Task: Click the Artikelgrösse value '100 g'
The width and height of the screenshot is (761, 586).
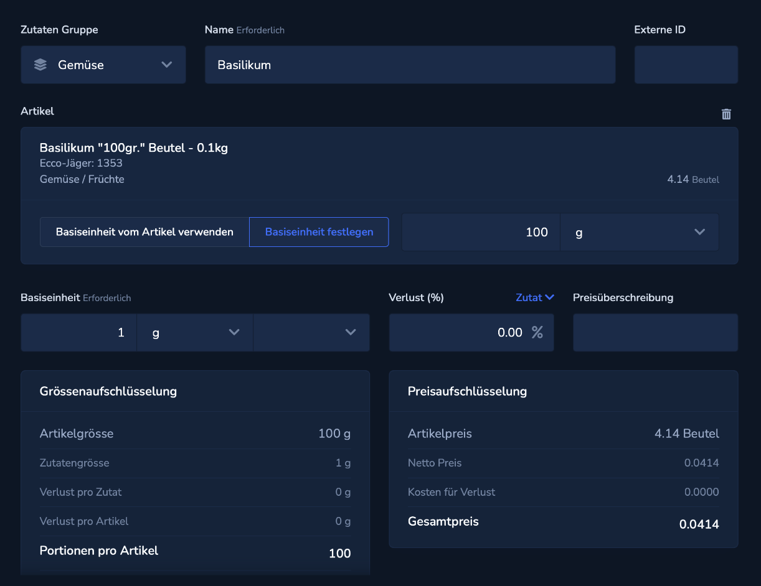Action: (x=334, y=434)
